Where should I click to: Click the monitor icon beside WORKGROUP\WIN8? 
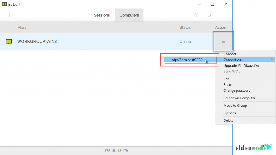8,42
